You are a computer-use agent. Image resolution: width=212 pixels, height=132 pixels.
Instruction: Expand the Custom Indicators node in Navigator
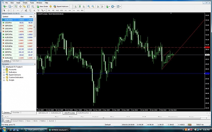click(x=4, y=78)
